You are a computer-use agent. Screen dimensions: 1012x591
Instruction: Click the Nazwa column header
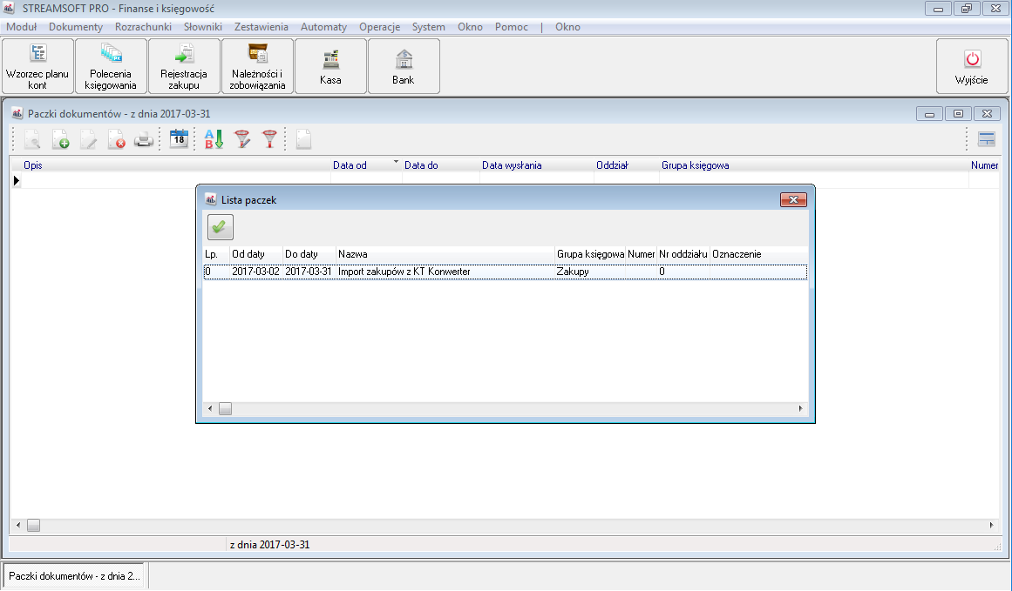353,254
